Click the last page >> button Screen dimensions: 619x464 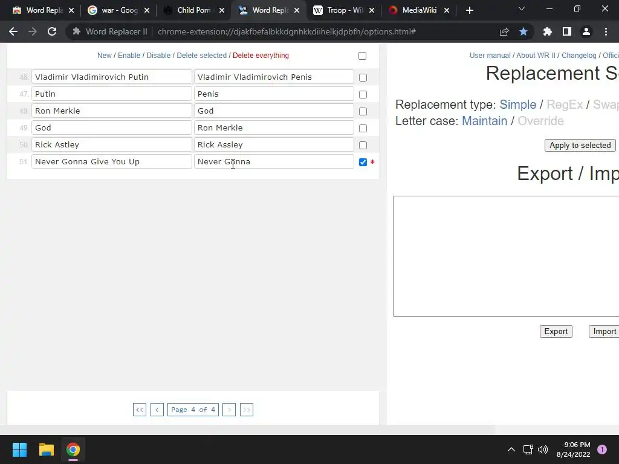(247, 410)
